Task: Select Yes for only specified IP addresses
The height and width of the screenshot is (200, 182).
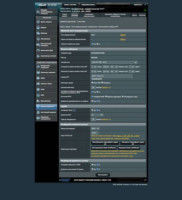Action: point(92,169)
